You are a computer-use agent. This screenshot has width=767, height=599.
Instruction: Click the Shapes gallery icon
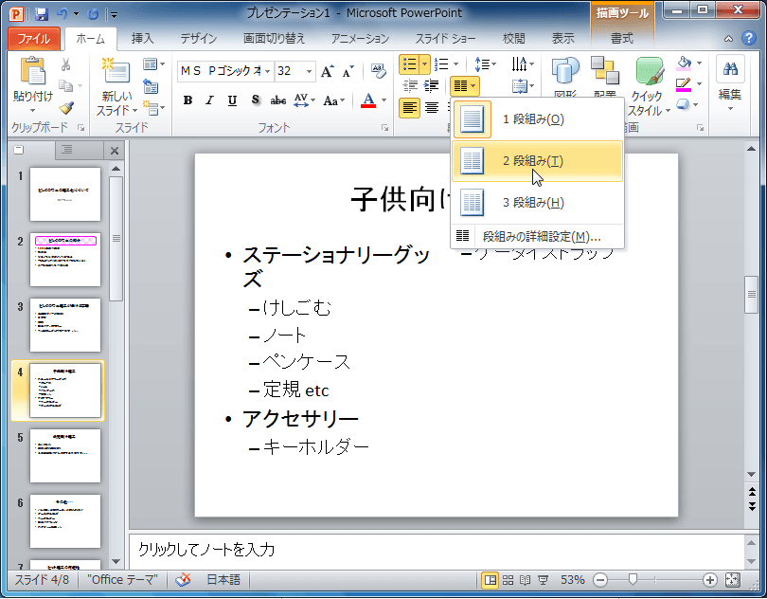coord(565,71)
